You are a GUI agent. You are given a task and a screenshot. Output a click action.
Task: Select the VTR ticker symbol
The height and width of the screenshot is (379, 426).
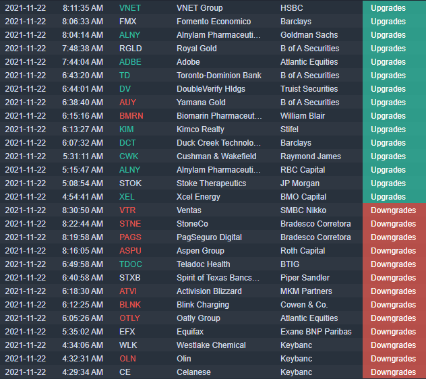pyautogui.click(x=127, y=210)
